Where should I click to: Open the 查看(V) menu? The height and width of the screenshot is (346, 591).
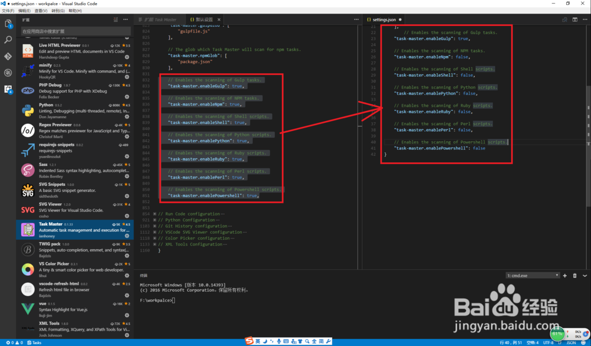coord(41,11)
